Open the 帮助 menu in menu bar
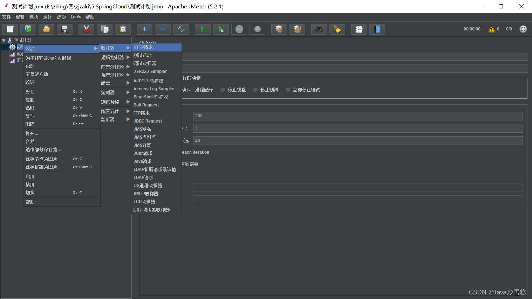 tap(90, 17)
